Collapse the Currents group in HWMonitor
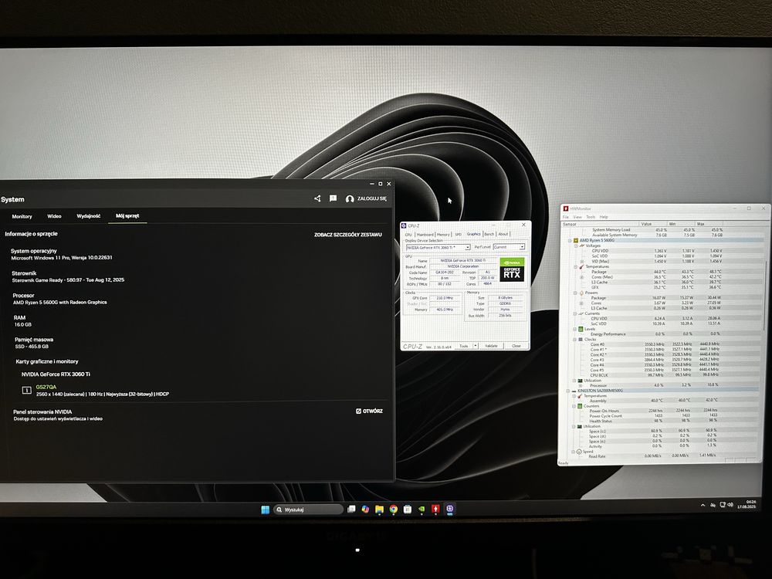 point(574,313)
